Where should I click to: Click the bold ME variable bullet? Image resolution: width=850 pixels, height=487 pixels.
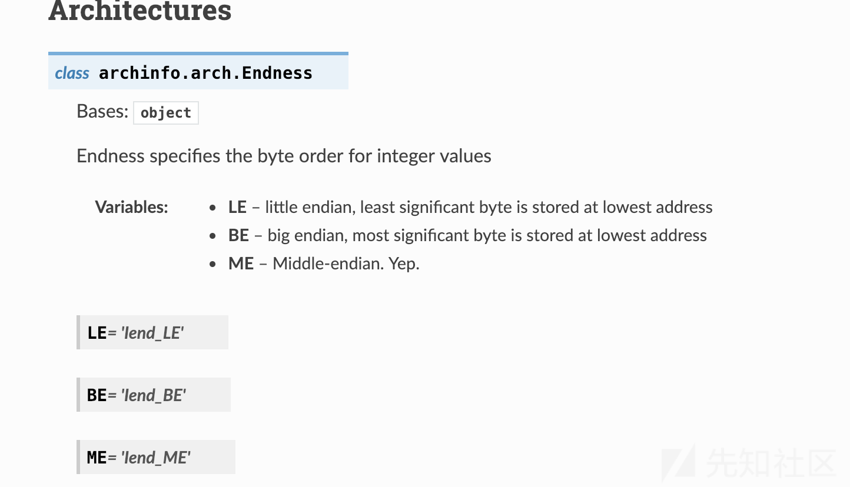(241, 263)
